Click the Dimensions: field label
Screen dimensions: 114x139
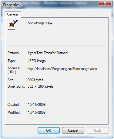[16, 86]
